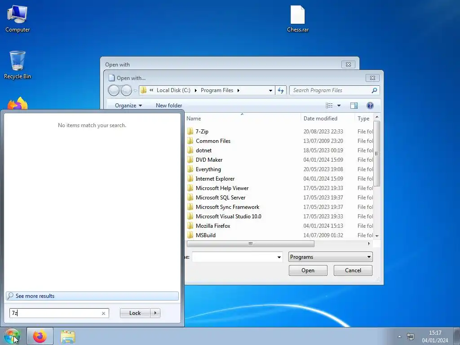Select the DVD Maker folder
Viewport: 460px width, 345px height.
[x=209, y=160]
